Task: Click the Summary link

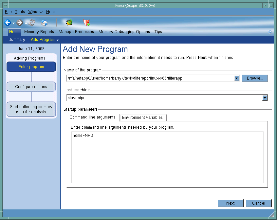Action: point(17,40)
